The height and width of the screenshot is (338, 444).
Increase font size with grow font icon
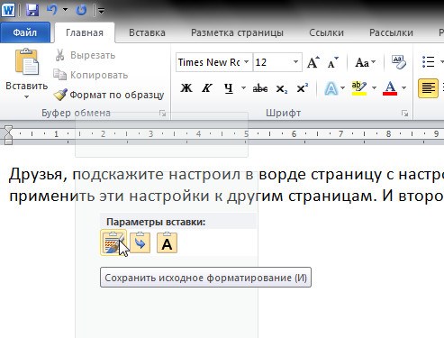(x=313, y=62)
